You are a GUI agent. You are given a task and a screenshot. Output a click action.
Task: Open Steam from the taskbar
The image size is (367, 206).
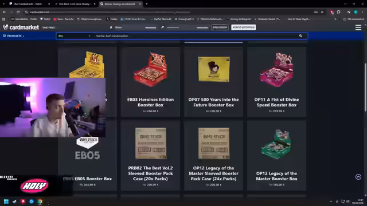[x=14, y=201]
